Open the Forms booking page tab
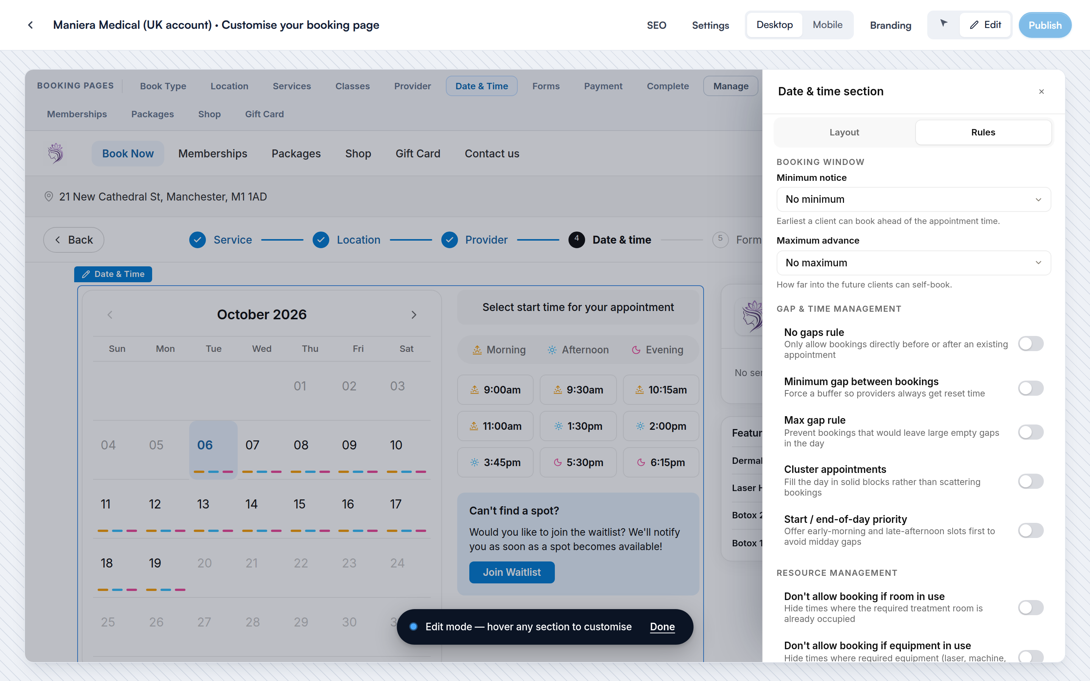 [x=545, y=86]
